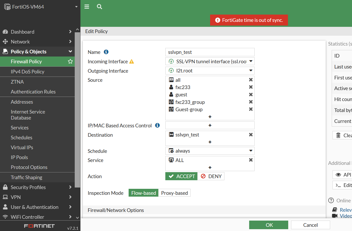Viewport: 352px width, 231px height.
Task: Remove Guest-group from Source
Action: tap(251, 109)
